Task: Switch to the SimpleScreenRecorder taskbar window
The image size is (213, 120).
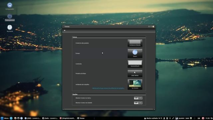Action: [x=67, y=118]
